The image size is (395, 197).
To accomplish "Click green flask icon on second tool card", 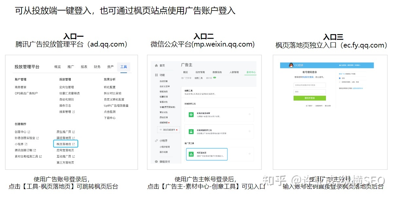I will 191,131.
